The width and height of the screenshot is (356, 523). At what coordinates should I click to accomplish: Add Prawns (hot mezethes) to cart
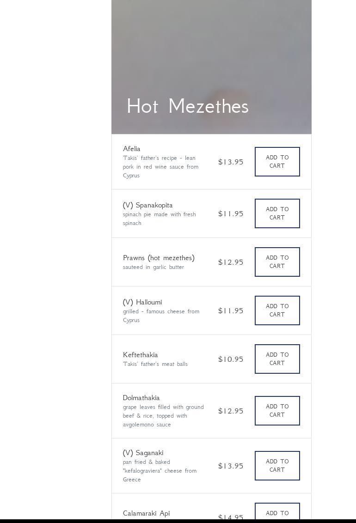pyautogui.click(x=277, y=262)
